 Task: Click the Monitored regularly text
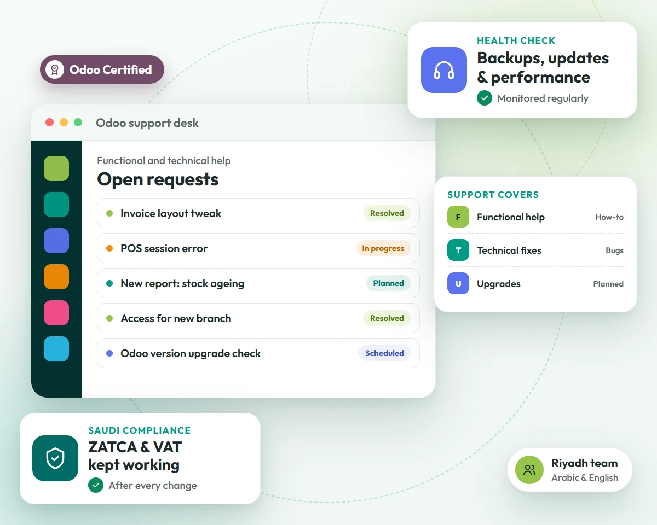(x=543, y=98)
